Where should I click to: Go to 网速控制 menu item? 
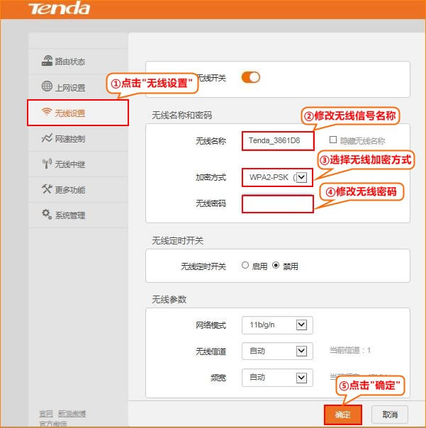78,139
